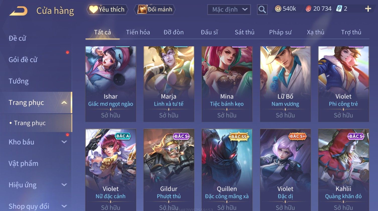Screen dimensions: 378x211
Task: Open the Mặc định sort dropdown
Action: click(229, 9)
